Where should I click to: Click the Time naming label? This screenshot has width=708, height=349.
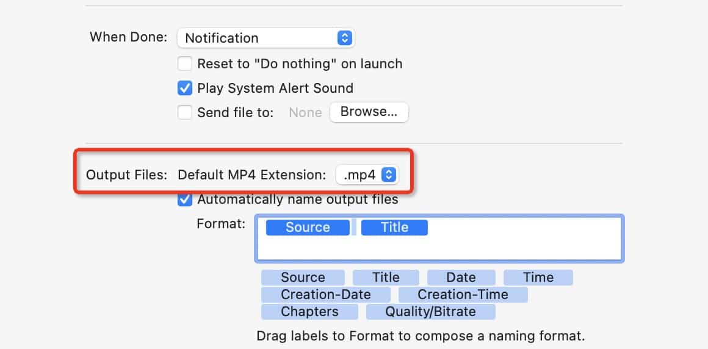538,278
